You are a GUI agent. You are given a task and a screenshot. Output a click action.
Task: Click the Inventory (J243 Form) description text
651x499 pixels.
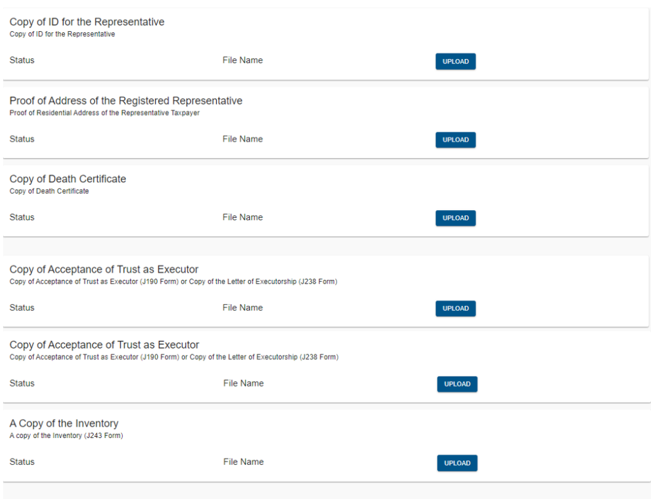(66, 436)
